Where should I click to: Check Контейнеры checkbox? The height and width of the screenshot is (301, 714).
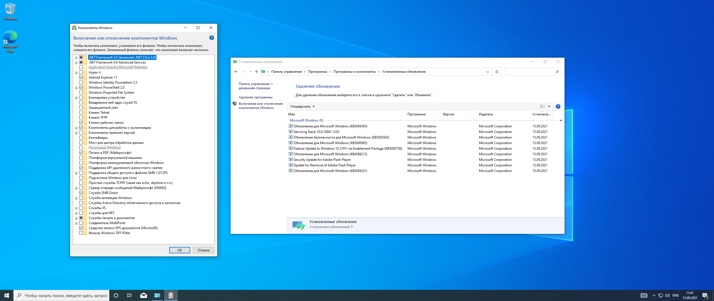tap(81, 138)
